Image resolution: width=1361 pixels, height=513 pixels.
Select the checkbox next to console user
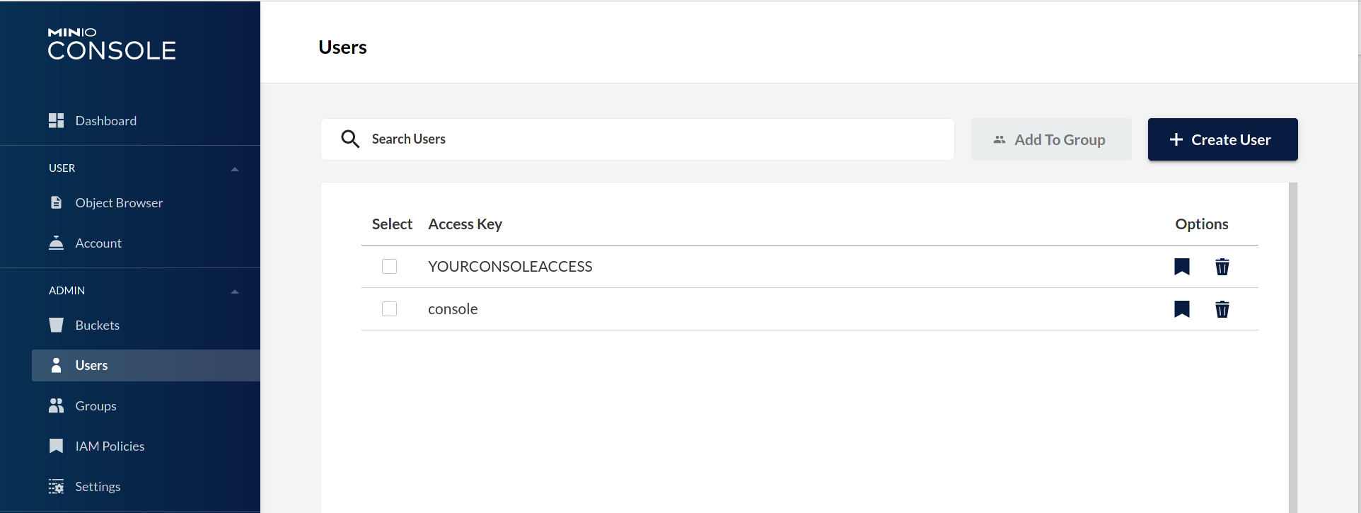pos(390,309)
